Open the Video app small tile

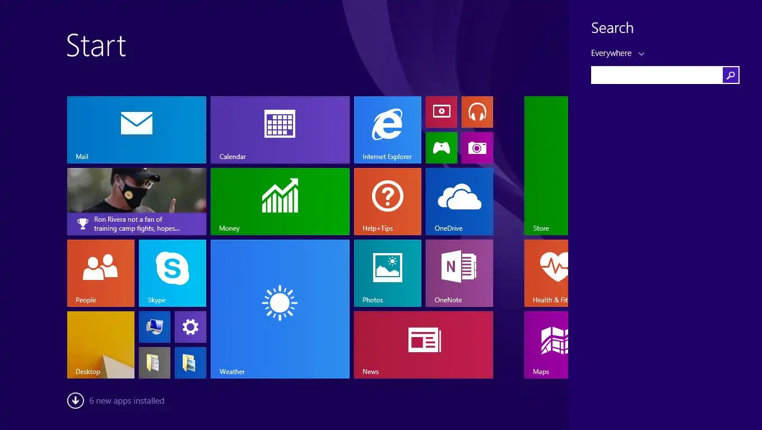pos(442,112)
